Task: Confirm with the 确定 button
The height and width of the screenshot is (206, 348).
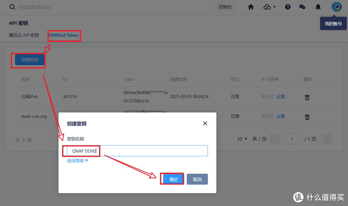Action: coord(174,179)
